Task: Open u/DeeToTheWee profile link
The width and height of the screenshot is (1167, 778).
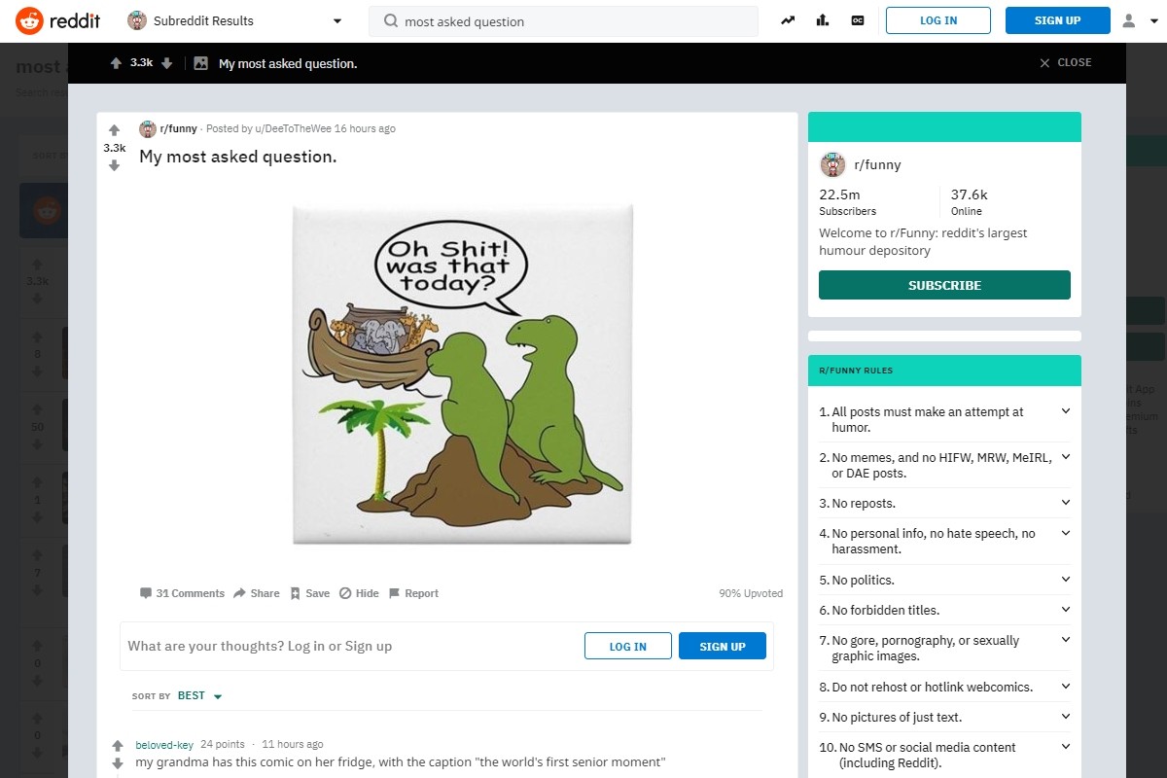Action: (294, 128)
